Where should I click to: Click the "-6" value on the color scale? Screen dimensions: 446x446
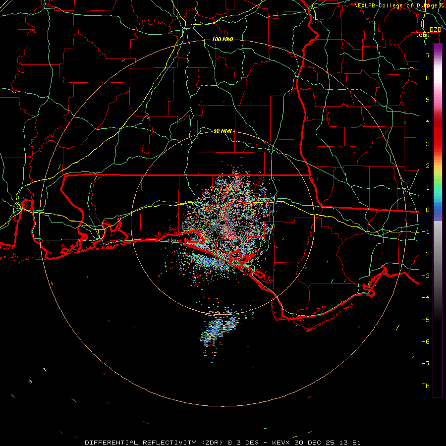click(x=426, y=342)
